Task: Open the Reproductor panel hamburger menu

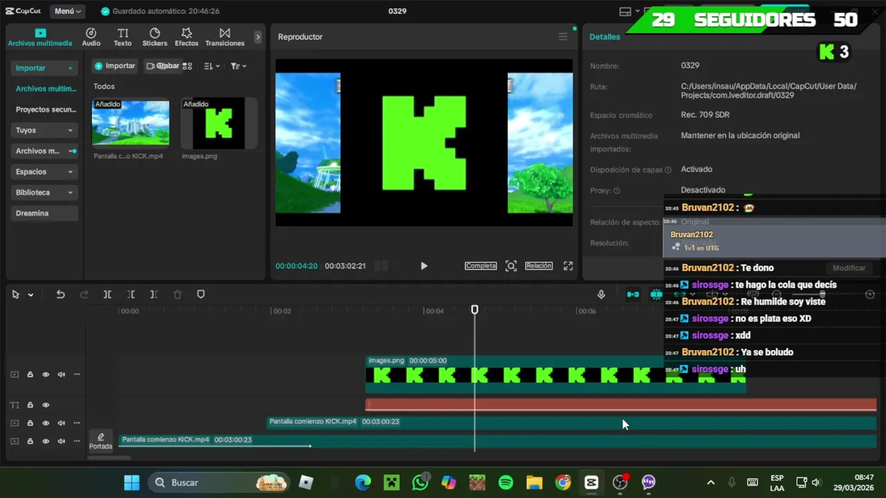Action: click(x=563, y=37)
